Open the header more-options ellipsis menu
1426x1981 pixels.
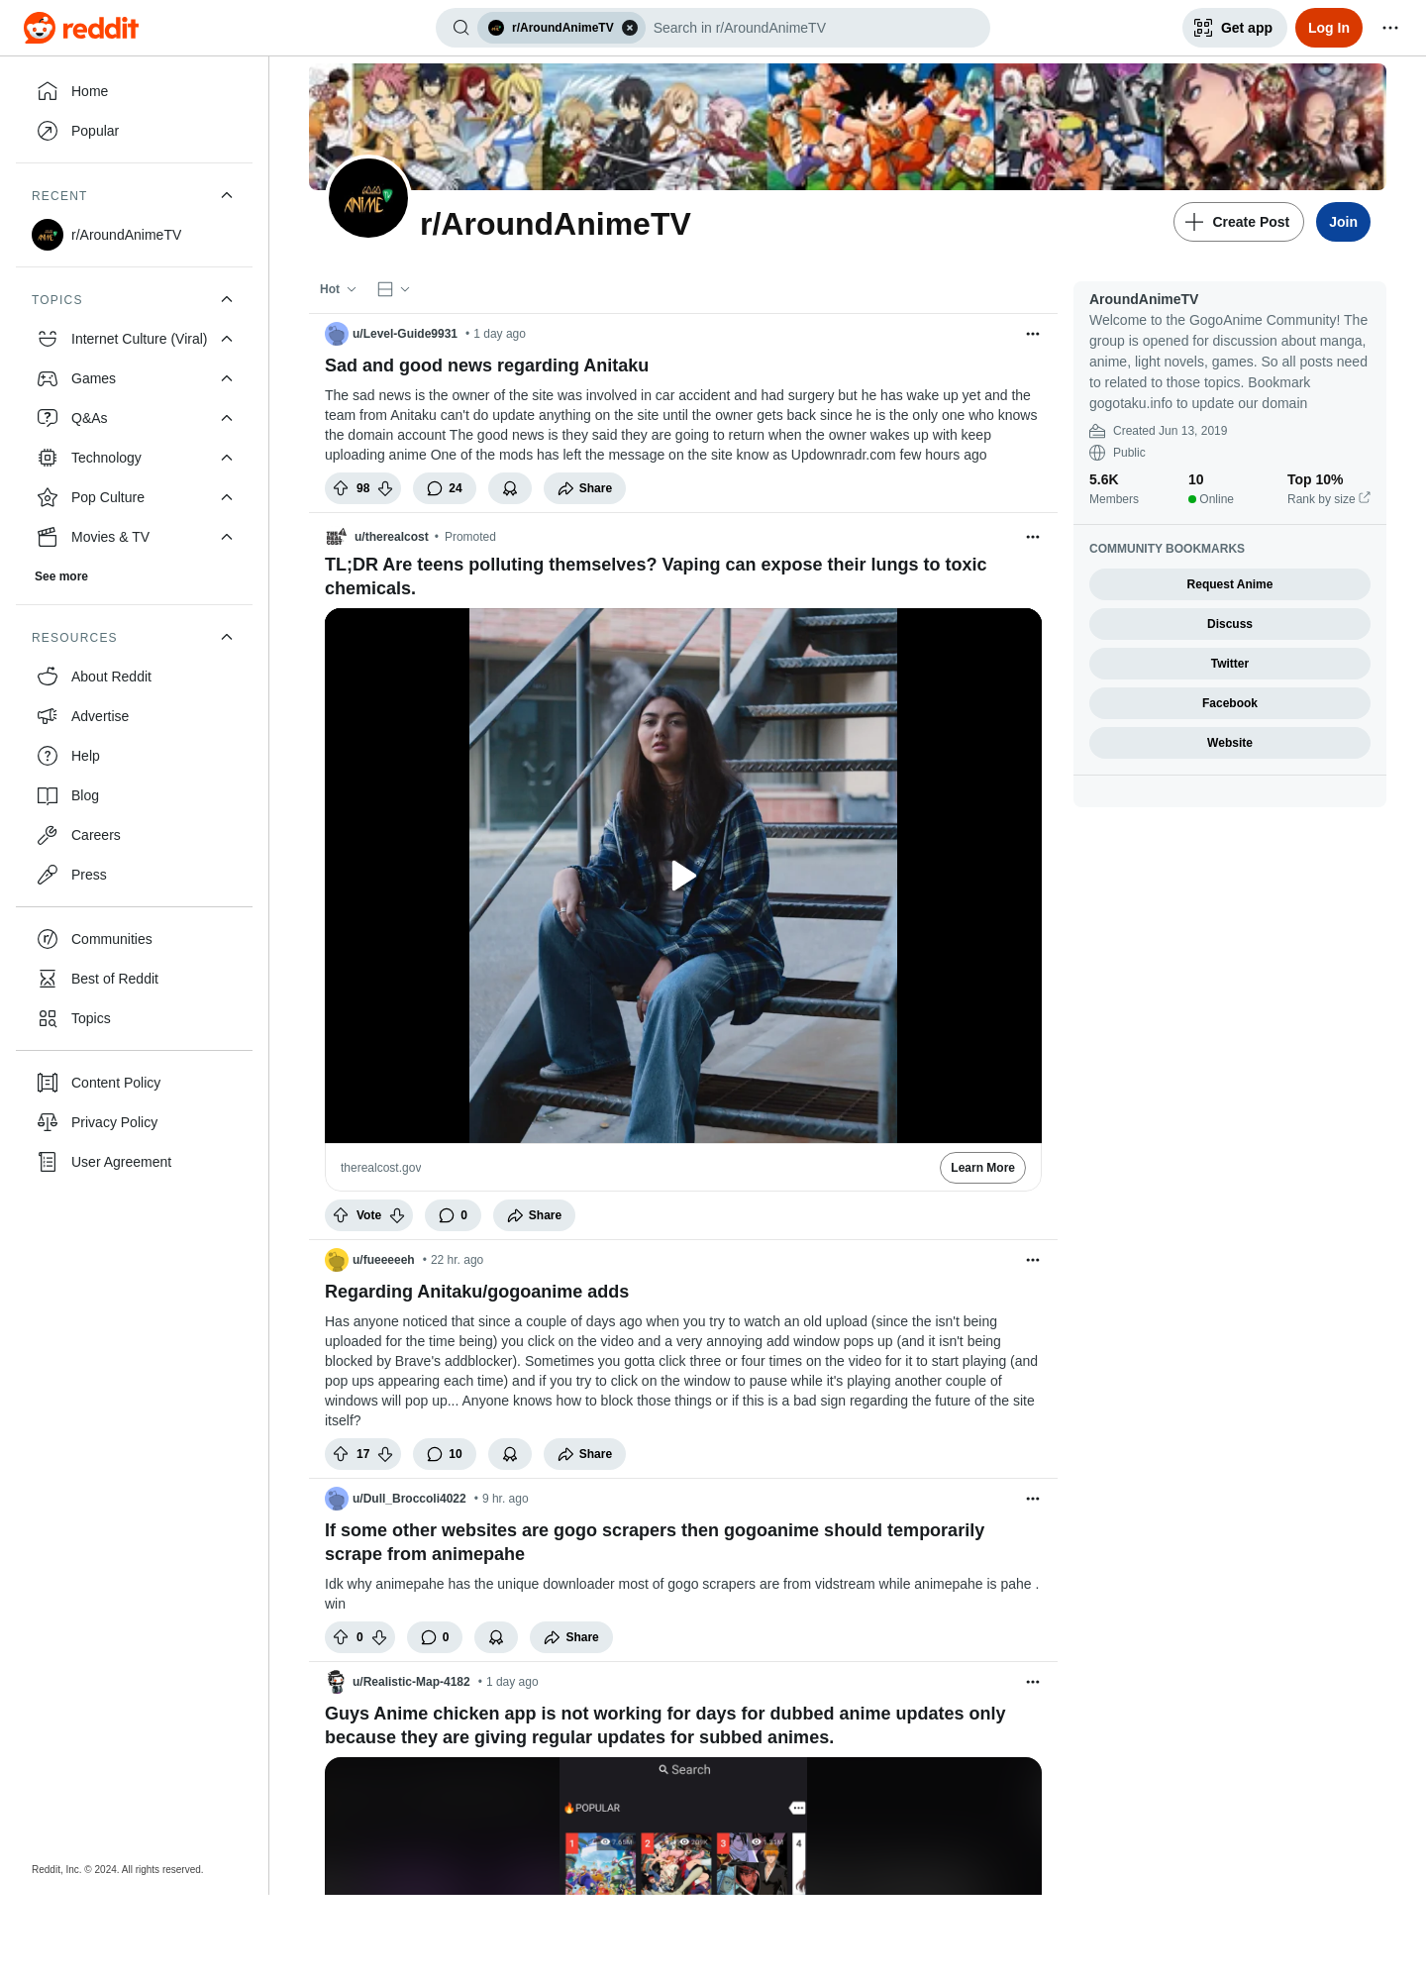(1390, 28)
